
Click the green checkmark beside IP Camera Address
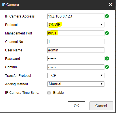pyautogui.click(x=107, y=16)
